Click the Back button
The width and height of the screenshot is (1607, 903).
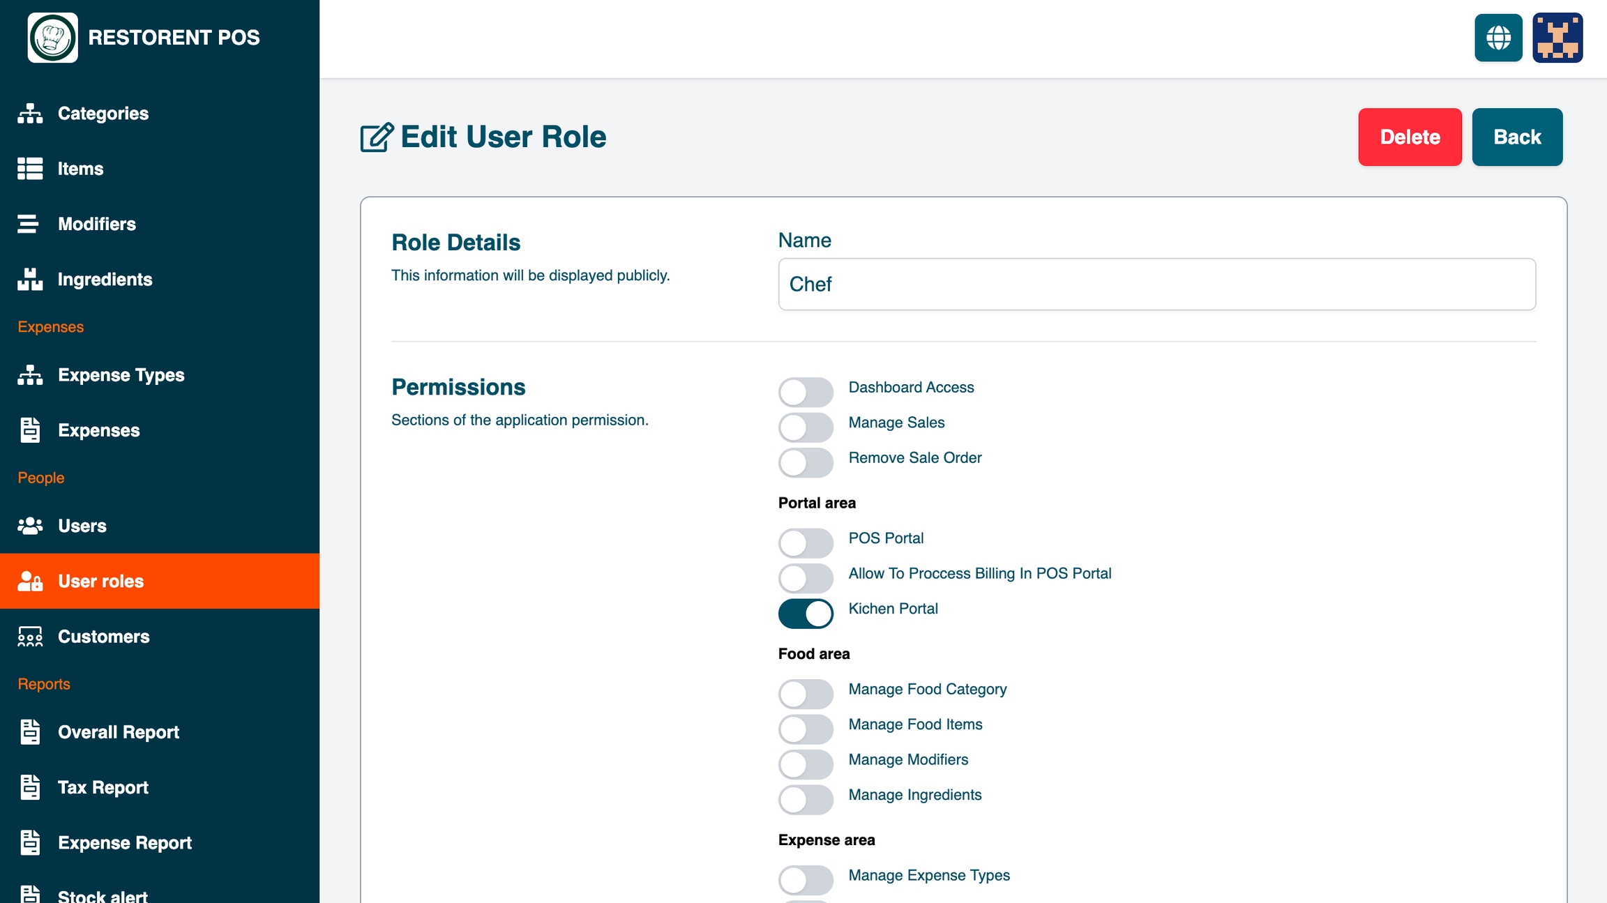click(1516, 137)
